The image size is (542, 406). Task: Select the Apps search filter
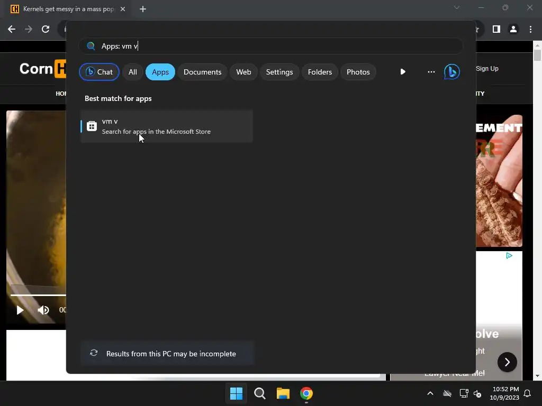160,72
